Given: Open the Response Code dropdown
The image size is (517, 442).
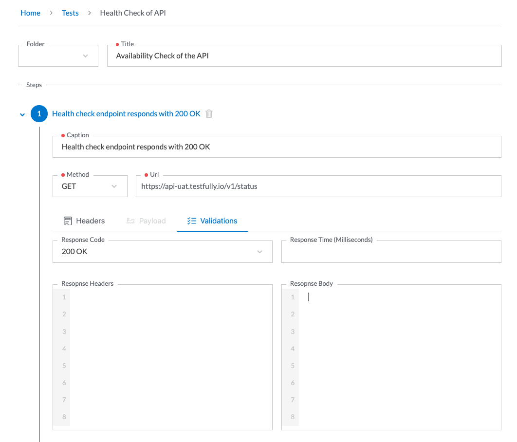Looking at the screenshot, I should point(163,252).
